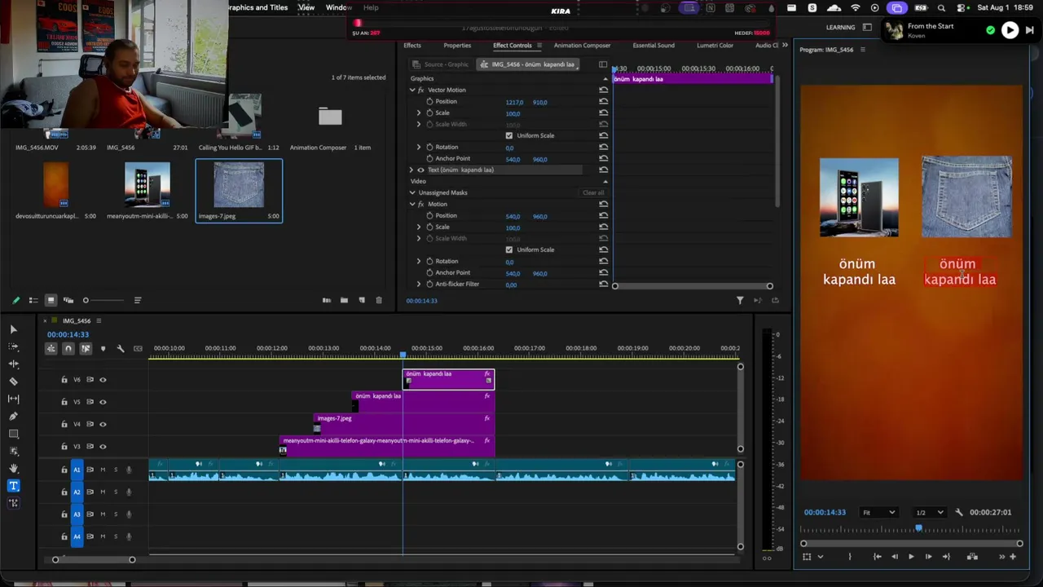Viewport: 1043px width, 587px height.
Task: Collapse the Vector Motion effect
Action: pos(412,90)
